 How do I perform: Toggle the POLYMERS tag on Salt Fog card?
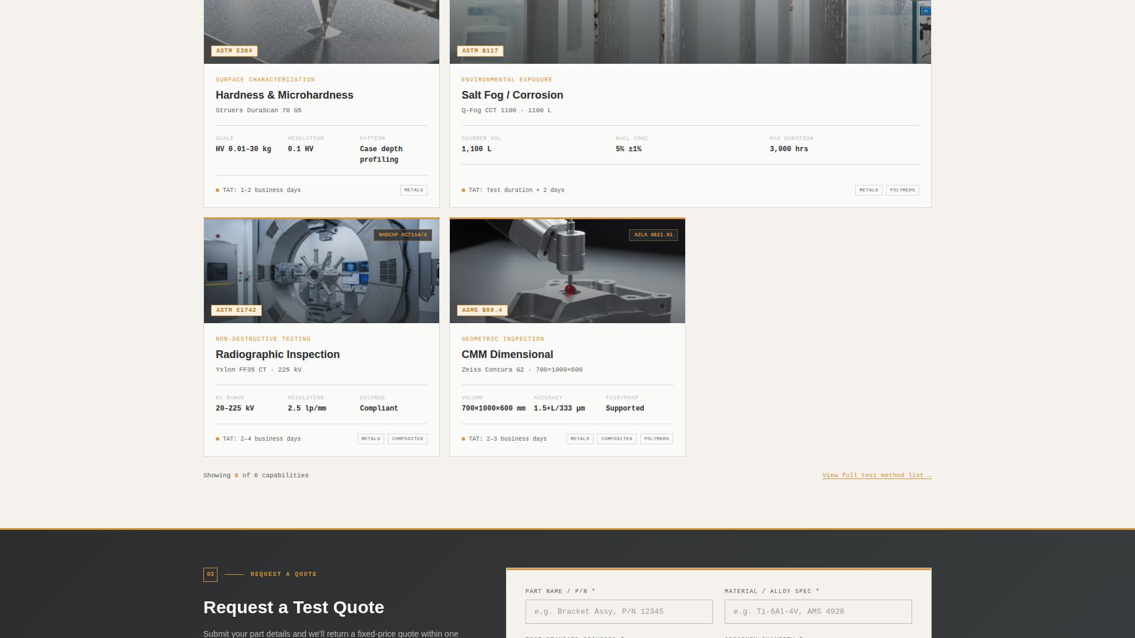(903, 190)
